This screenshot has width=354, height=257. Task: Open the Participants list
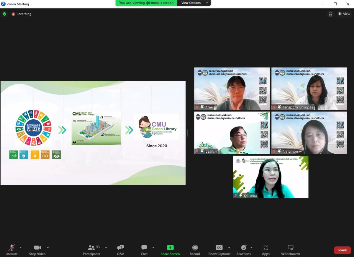(91, 250)
